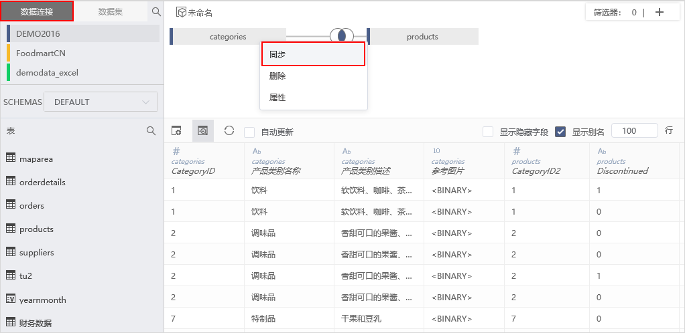Click the 干果和豆乳 cell
The height and width of the screenshot is (333, 685).
click(361, 318)
